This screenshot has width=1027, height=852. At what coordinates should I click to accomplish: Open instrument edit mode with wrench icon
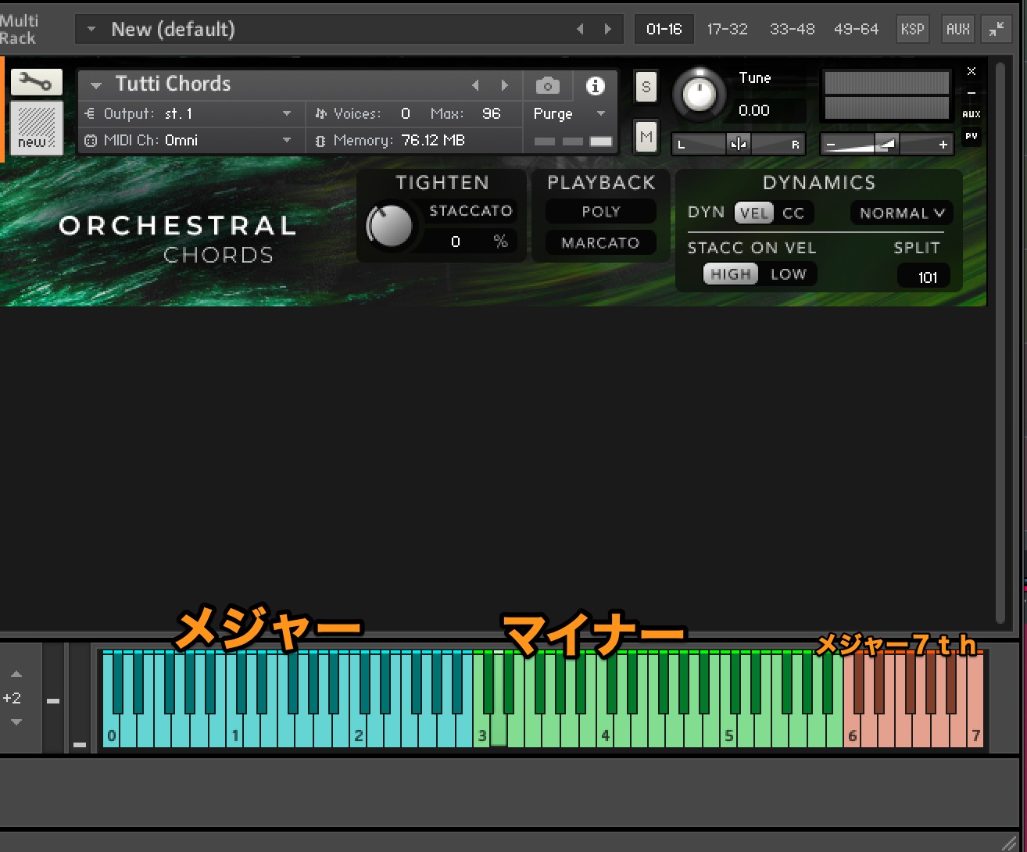click(36, 81)
